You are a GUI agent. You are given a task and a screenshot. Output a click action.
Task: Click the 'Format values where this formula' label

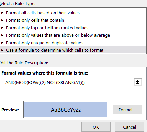(x=45, y=73)
